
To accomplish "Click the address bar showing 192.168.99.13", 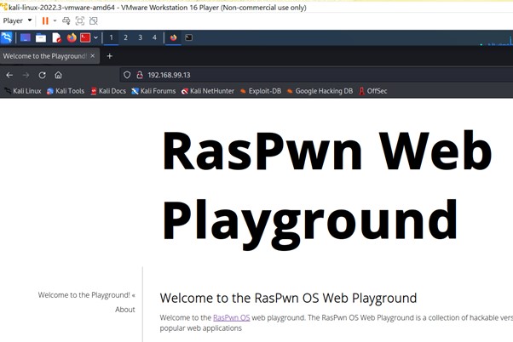I will click(x=316, y=75).
